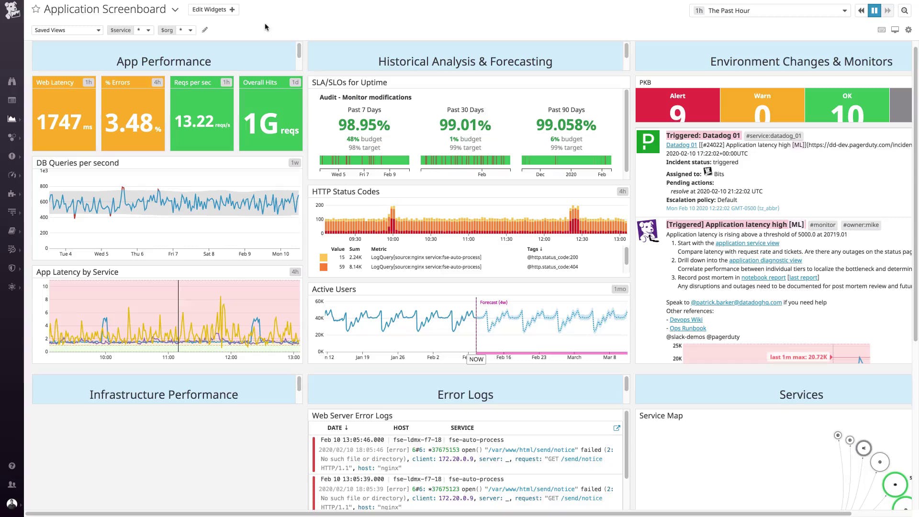
Task: Open the Devops Wiki link
Action: click(686, 320)
